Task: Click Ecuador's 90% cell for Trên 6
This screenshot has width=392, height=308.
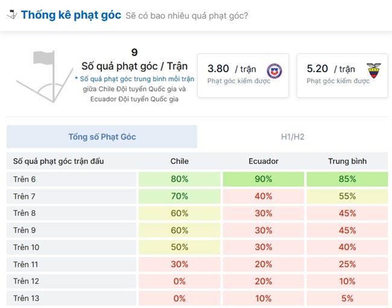Action: [x=264, y=179]
